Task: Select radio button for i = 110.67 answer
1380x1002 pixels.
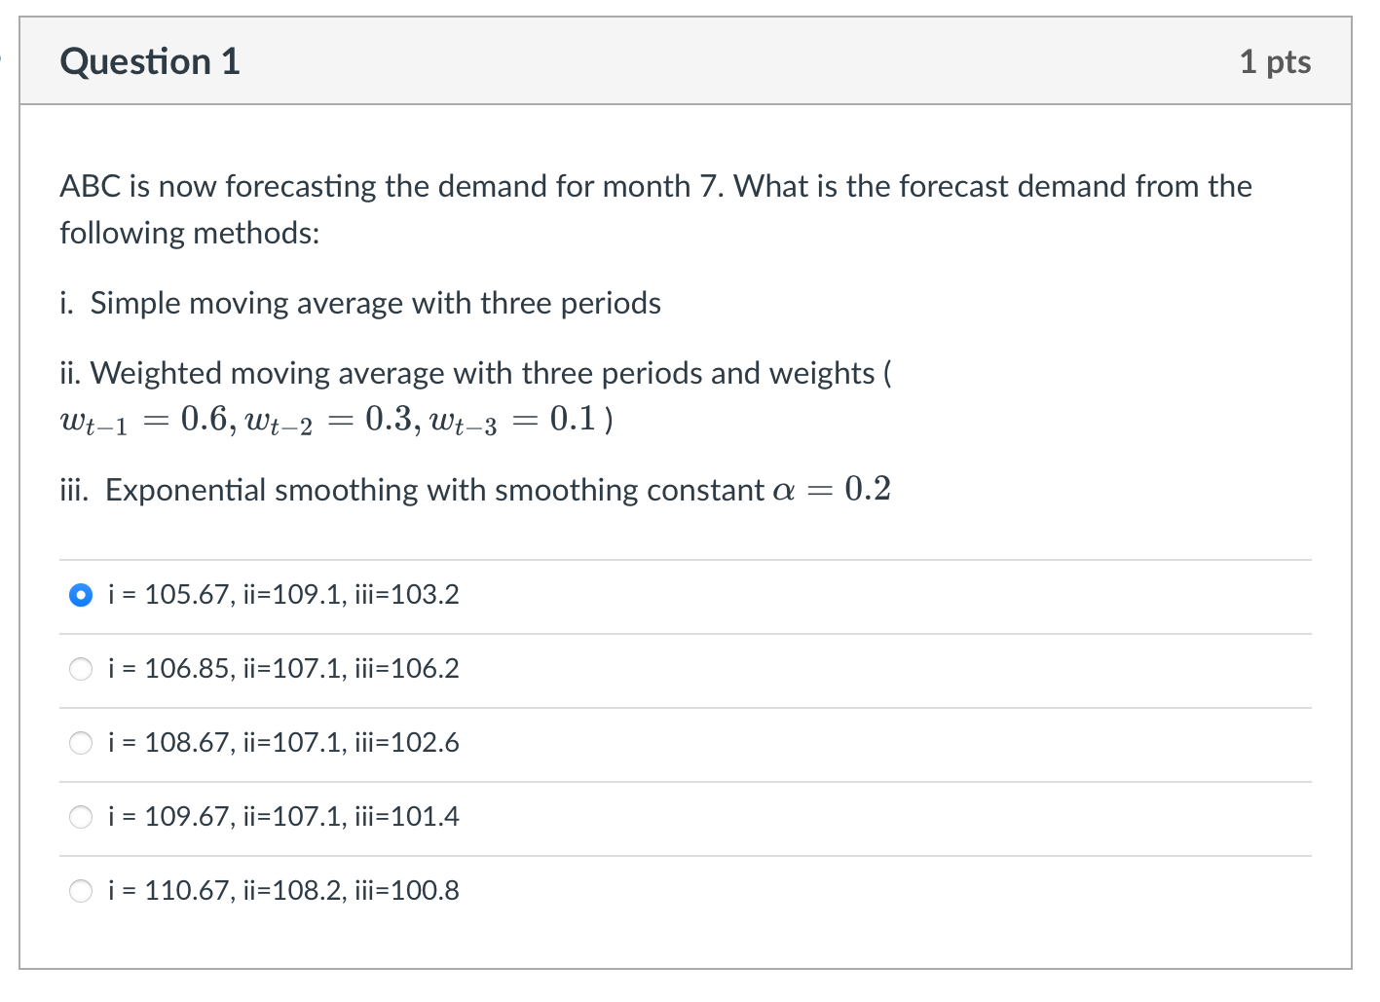Action: point(81,891)
